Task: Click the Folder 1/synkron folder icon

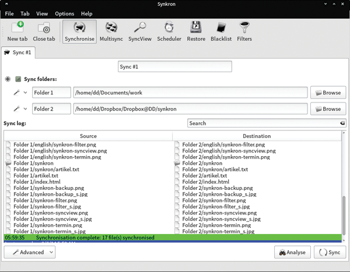Action: [8, 163]
